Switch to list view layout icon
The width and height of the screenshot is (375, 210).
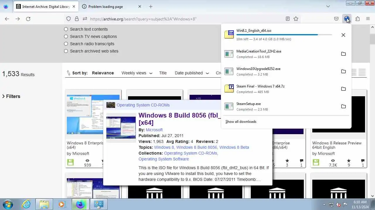[x=362, y=72]
